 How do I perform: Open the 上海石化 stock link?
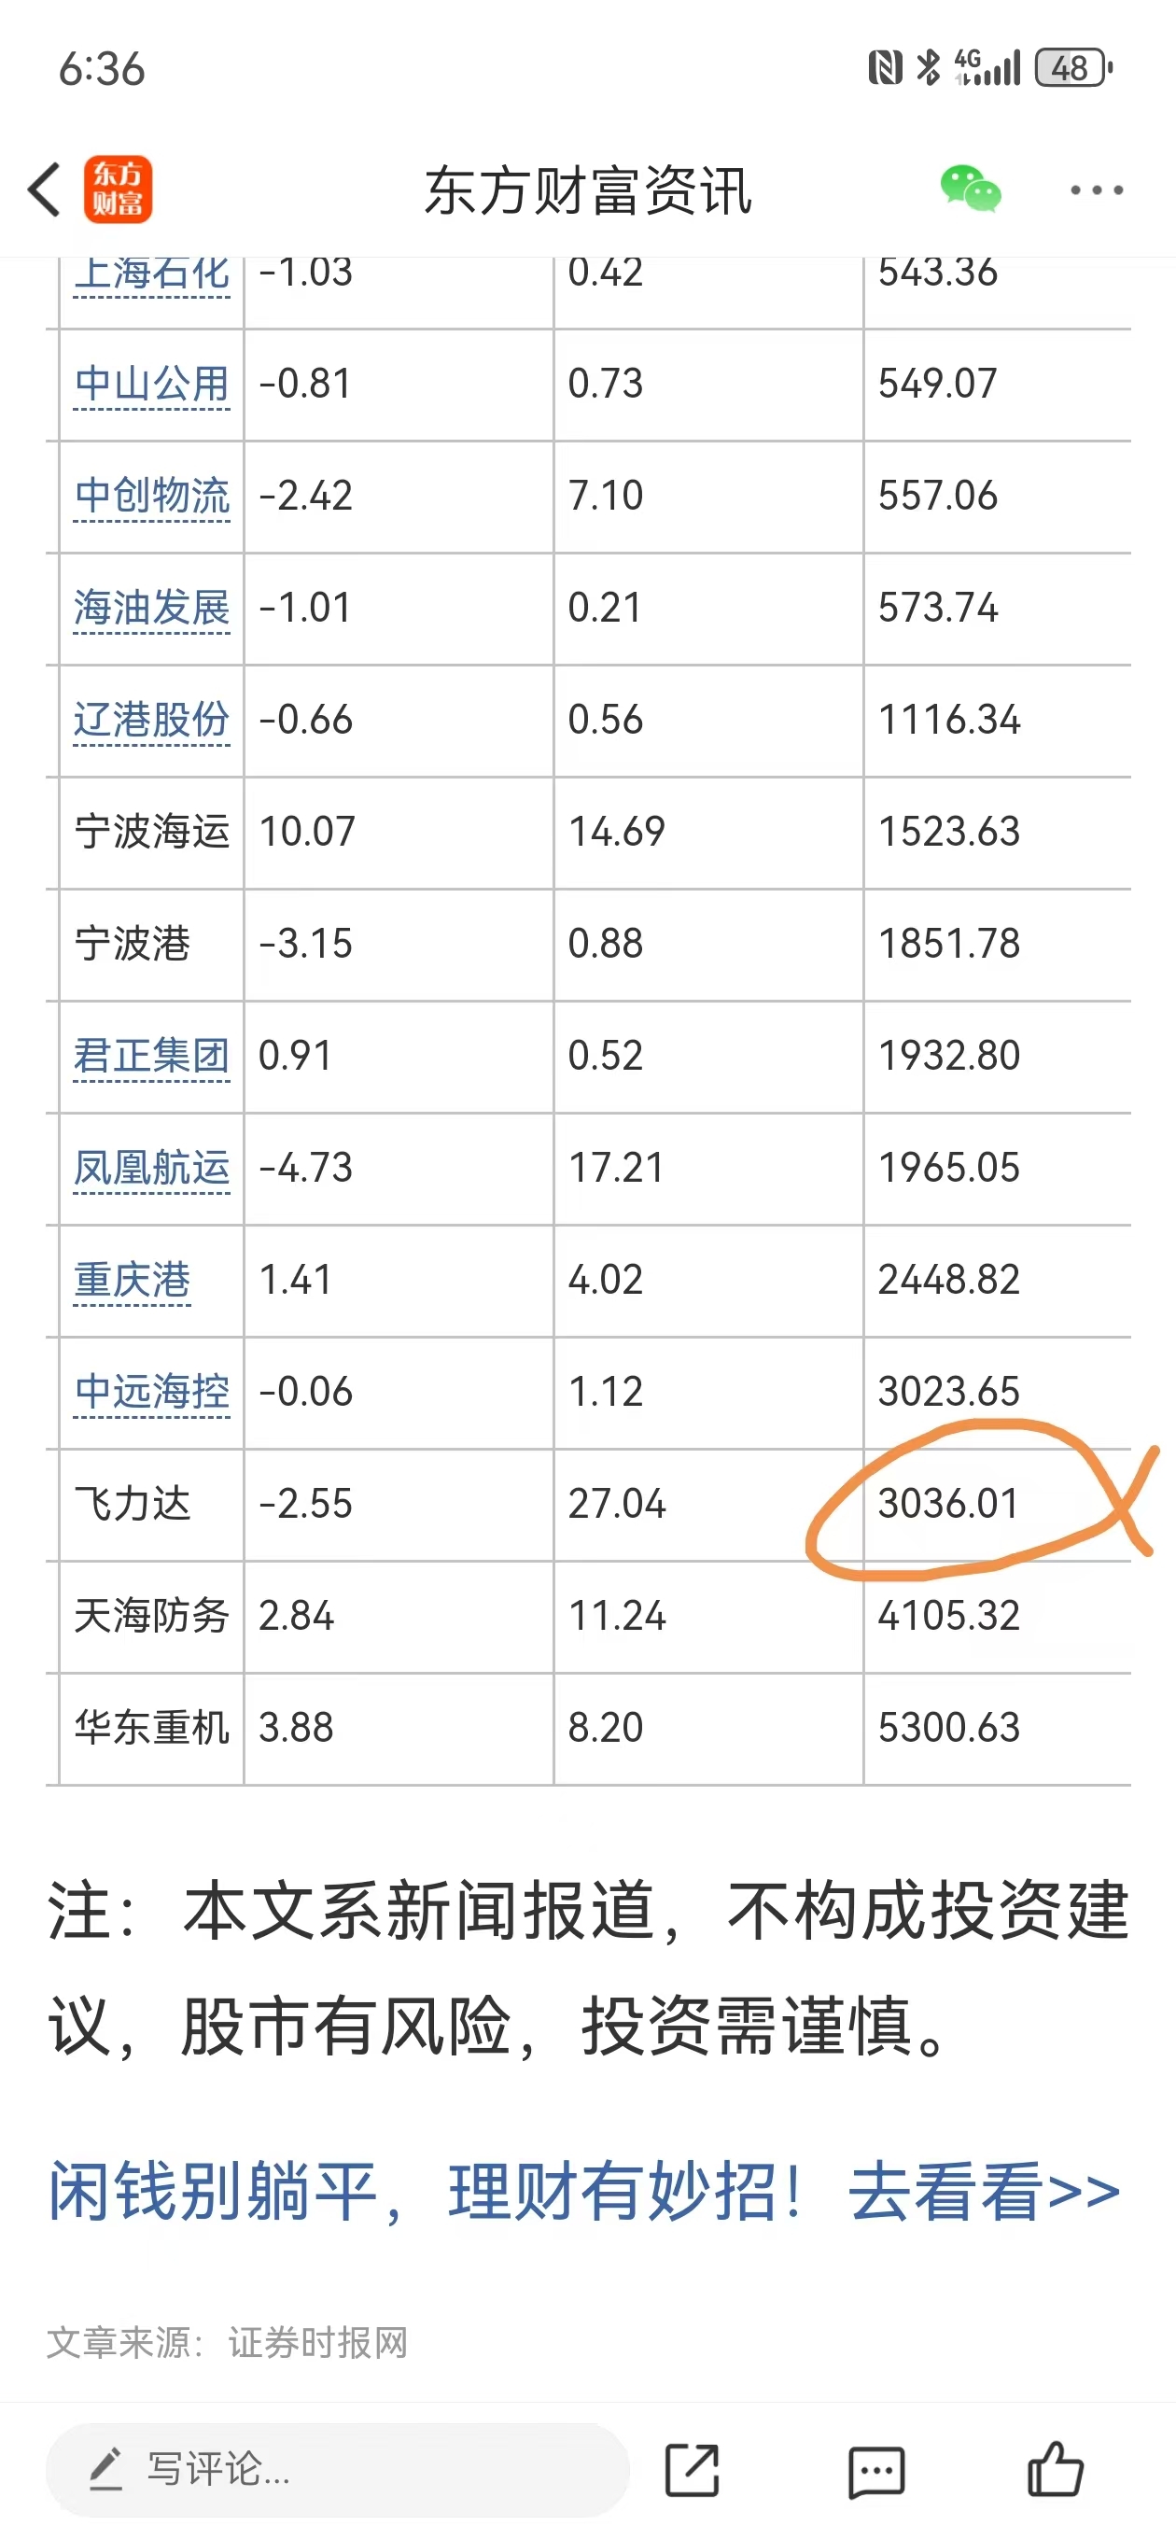pos(152,274)
